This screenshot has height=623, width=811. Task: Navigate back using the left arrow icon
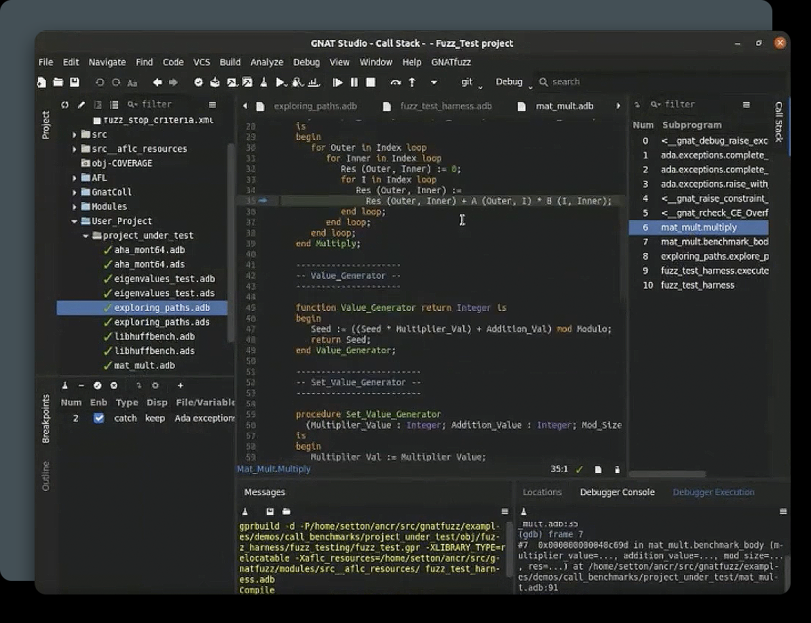click(157, 82)
